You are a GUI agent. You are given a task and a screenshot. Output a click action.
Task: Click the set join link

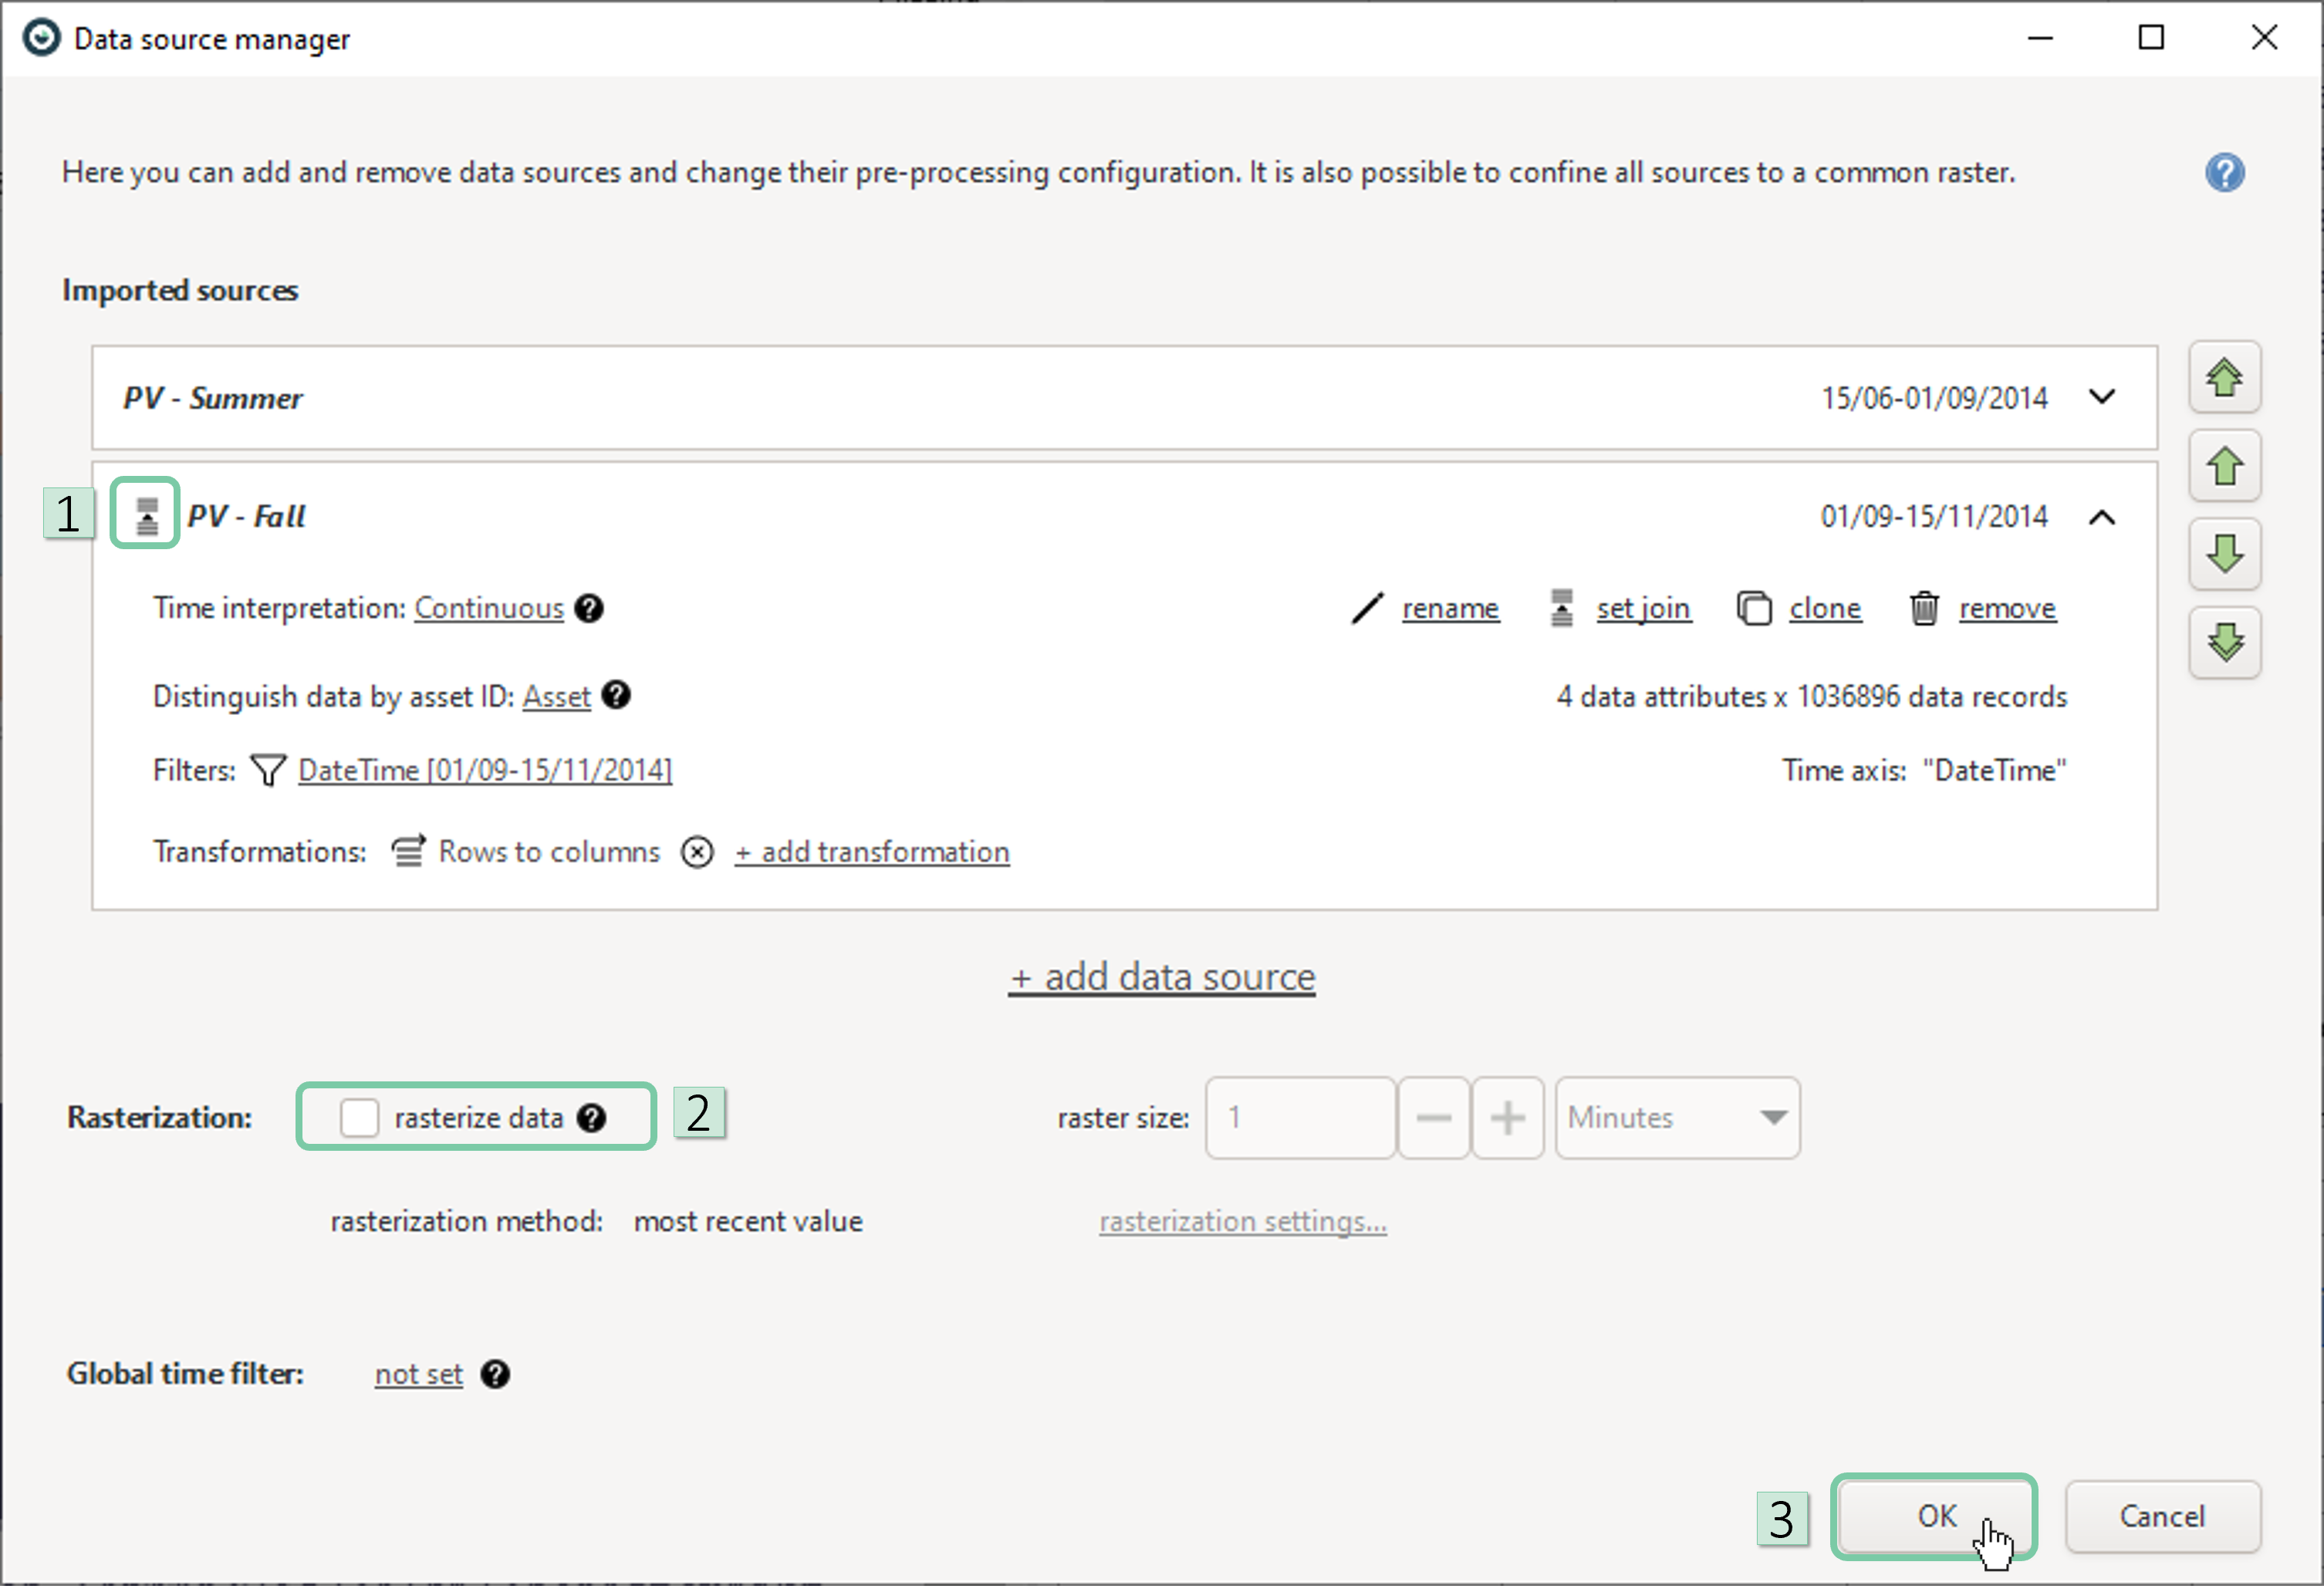[x=1643, y=609]
